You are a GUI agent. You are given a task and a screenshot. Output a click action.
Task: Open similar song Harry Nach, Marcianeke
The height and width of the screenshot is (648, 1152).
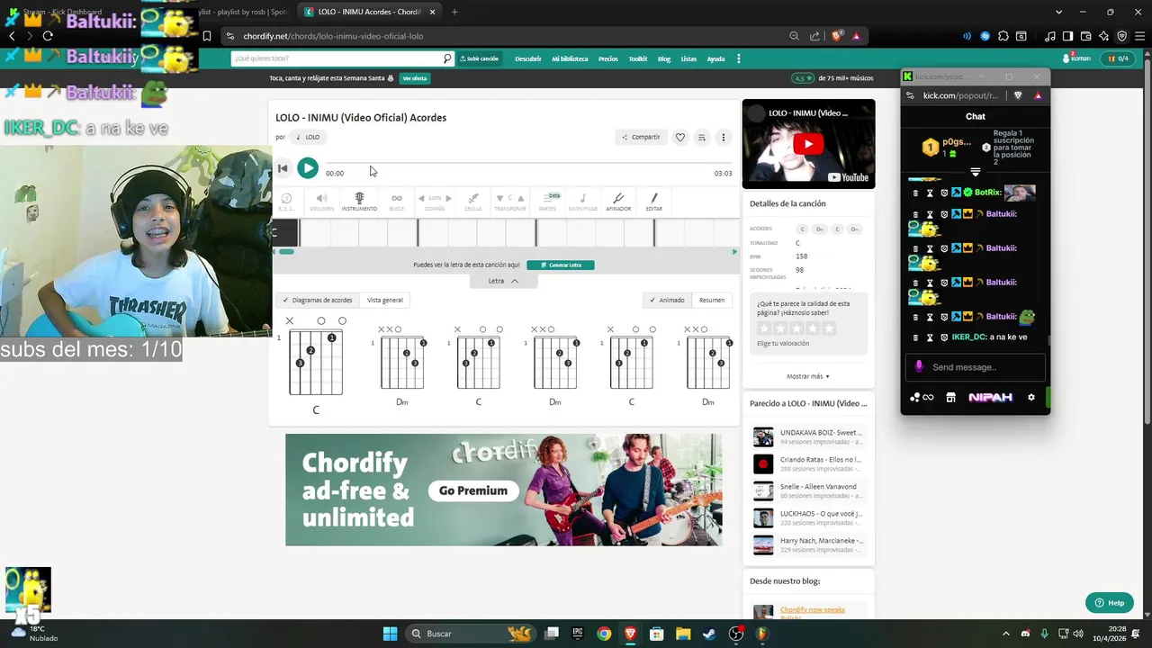808,544
